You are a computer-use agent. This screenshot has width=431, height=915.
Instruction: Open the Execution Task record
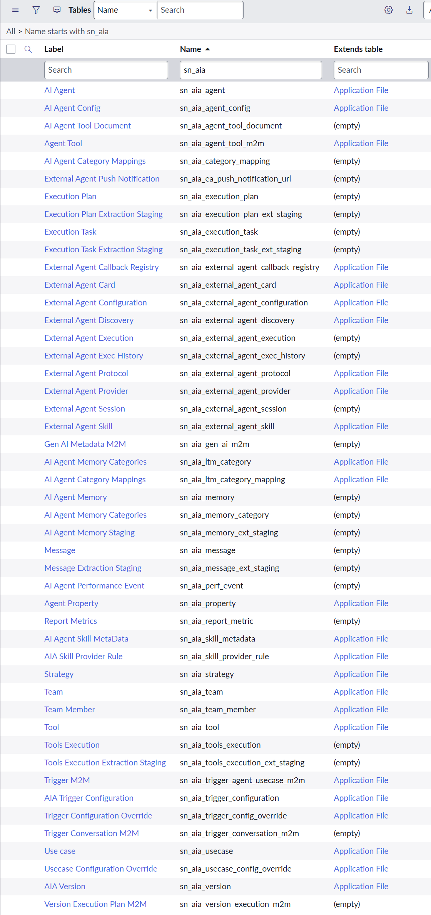[70, 232]
